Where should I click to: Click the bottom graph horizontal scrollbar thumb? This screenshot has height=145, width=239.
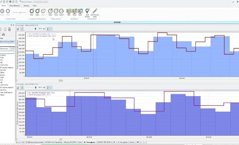click(61, 139)
